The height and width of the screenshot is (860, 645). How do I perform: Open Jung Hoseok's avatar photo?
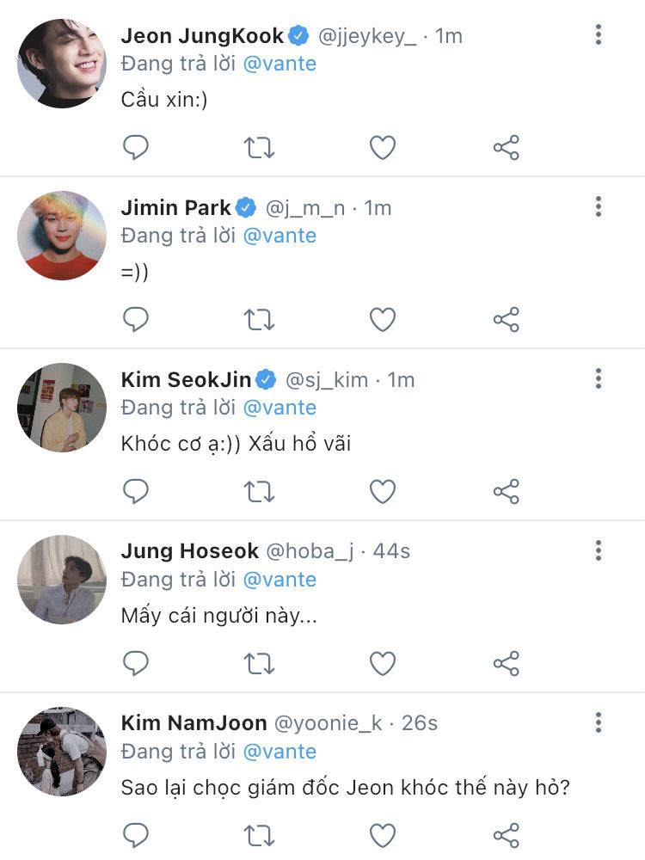[x=61, y=580]
